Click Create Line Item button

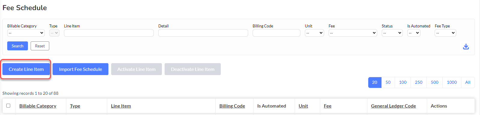(x=26, y=69)
